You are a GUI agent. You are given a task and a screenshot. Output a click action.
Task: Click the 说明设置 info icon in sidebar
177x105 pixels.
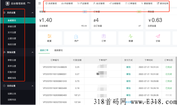4,86
